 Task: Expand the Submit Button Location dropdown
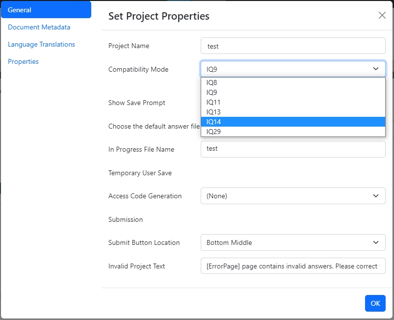[293, 242]
